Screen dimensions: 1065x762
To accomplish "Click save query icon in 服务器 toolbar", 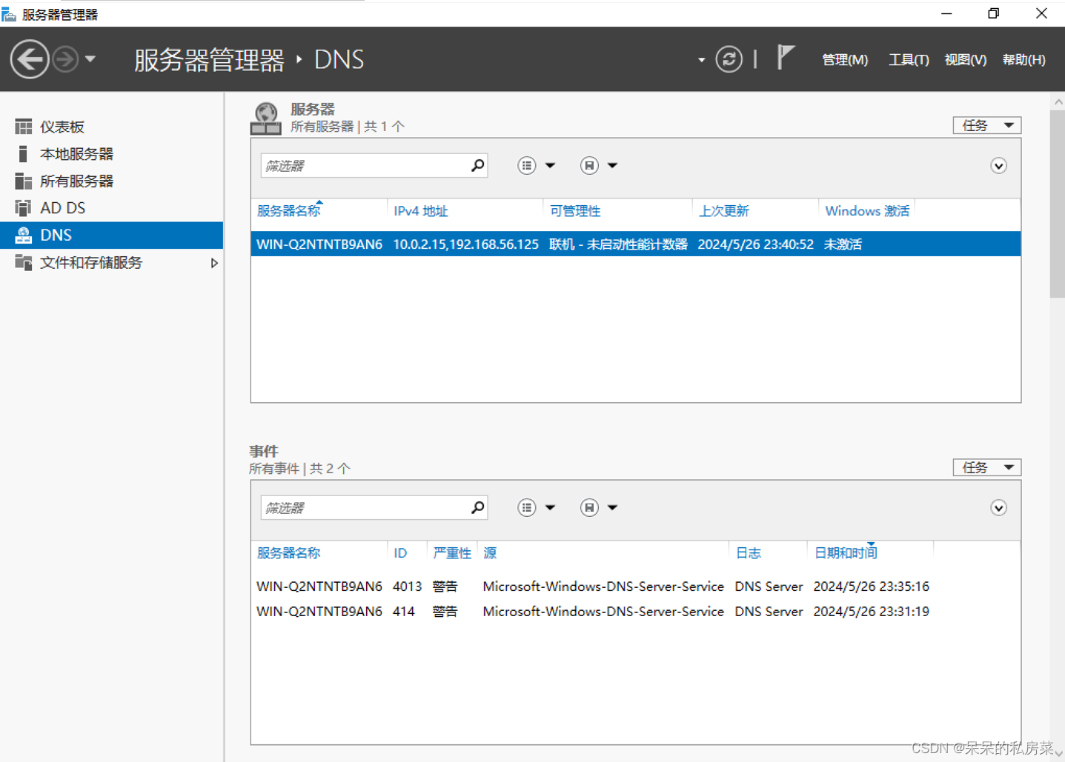I will coord(589,166).
